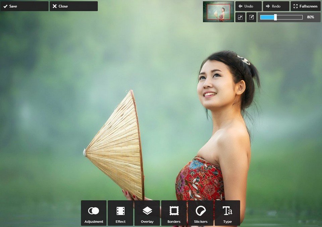This screenshot has width=322, height=227.
Task: Select the Type text tool
Action: click(227, 213)
